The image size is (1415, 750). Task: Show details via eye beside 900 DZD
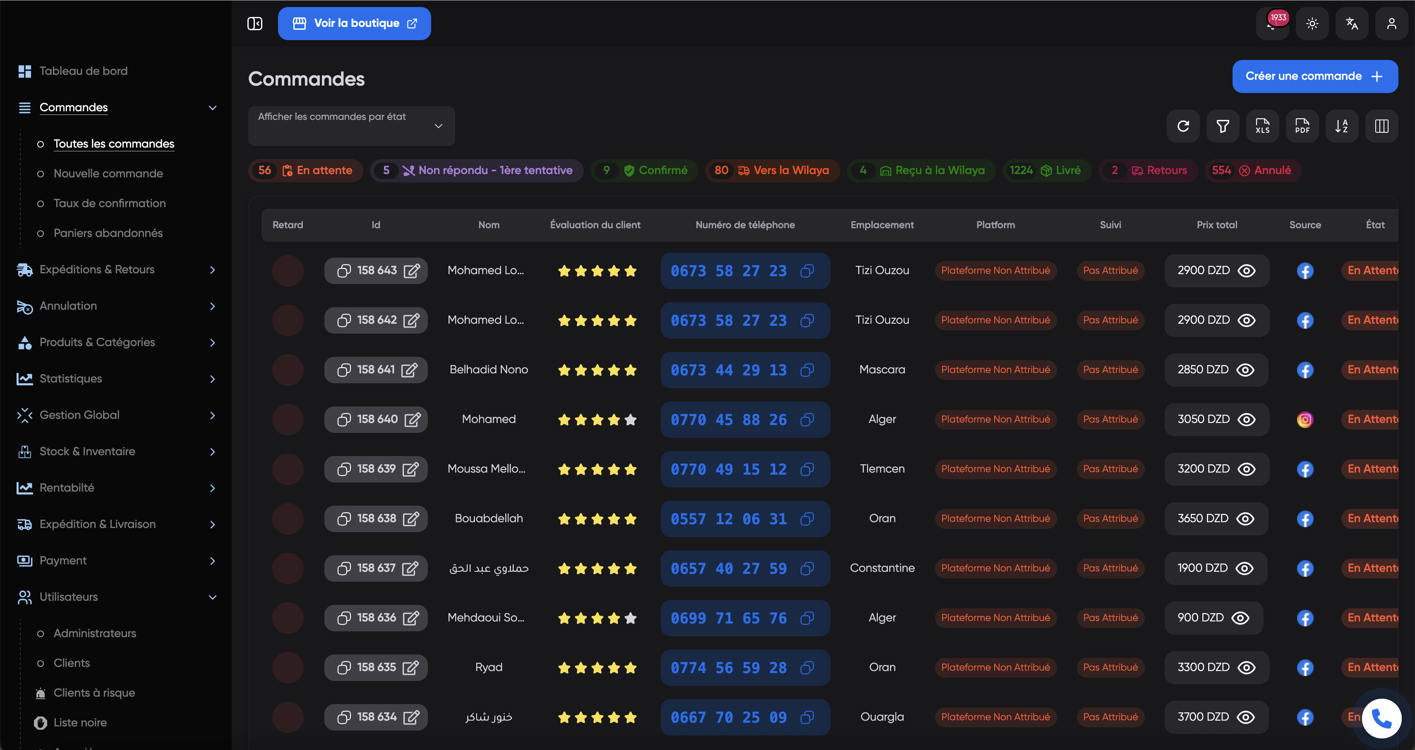[1240, 618]
